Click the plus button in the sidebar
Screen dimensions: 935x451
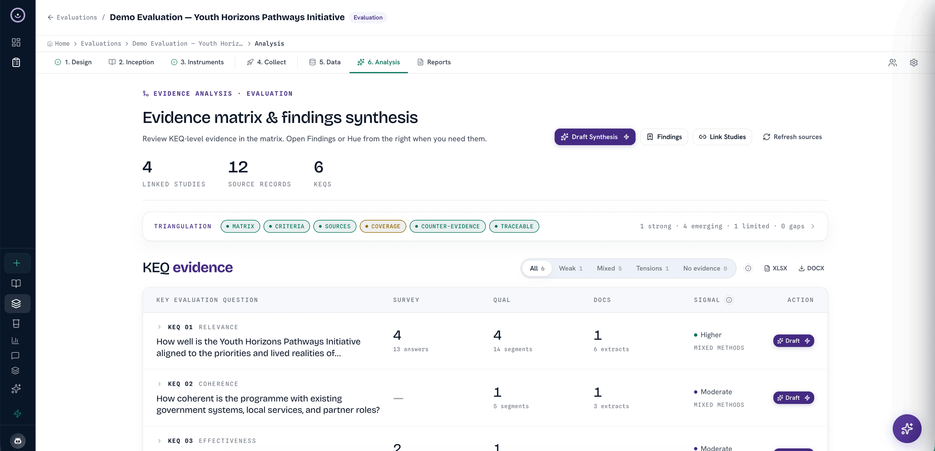17,263
